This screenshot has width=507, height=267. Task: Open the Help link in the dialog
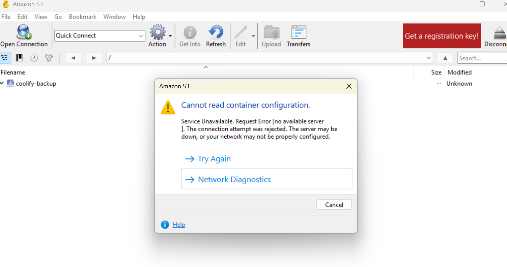pyautogui.click(x=179, y=225)
